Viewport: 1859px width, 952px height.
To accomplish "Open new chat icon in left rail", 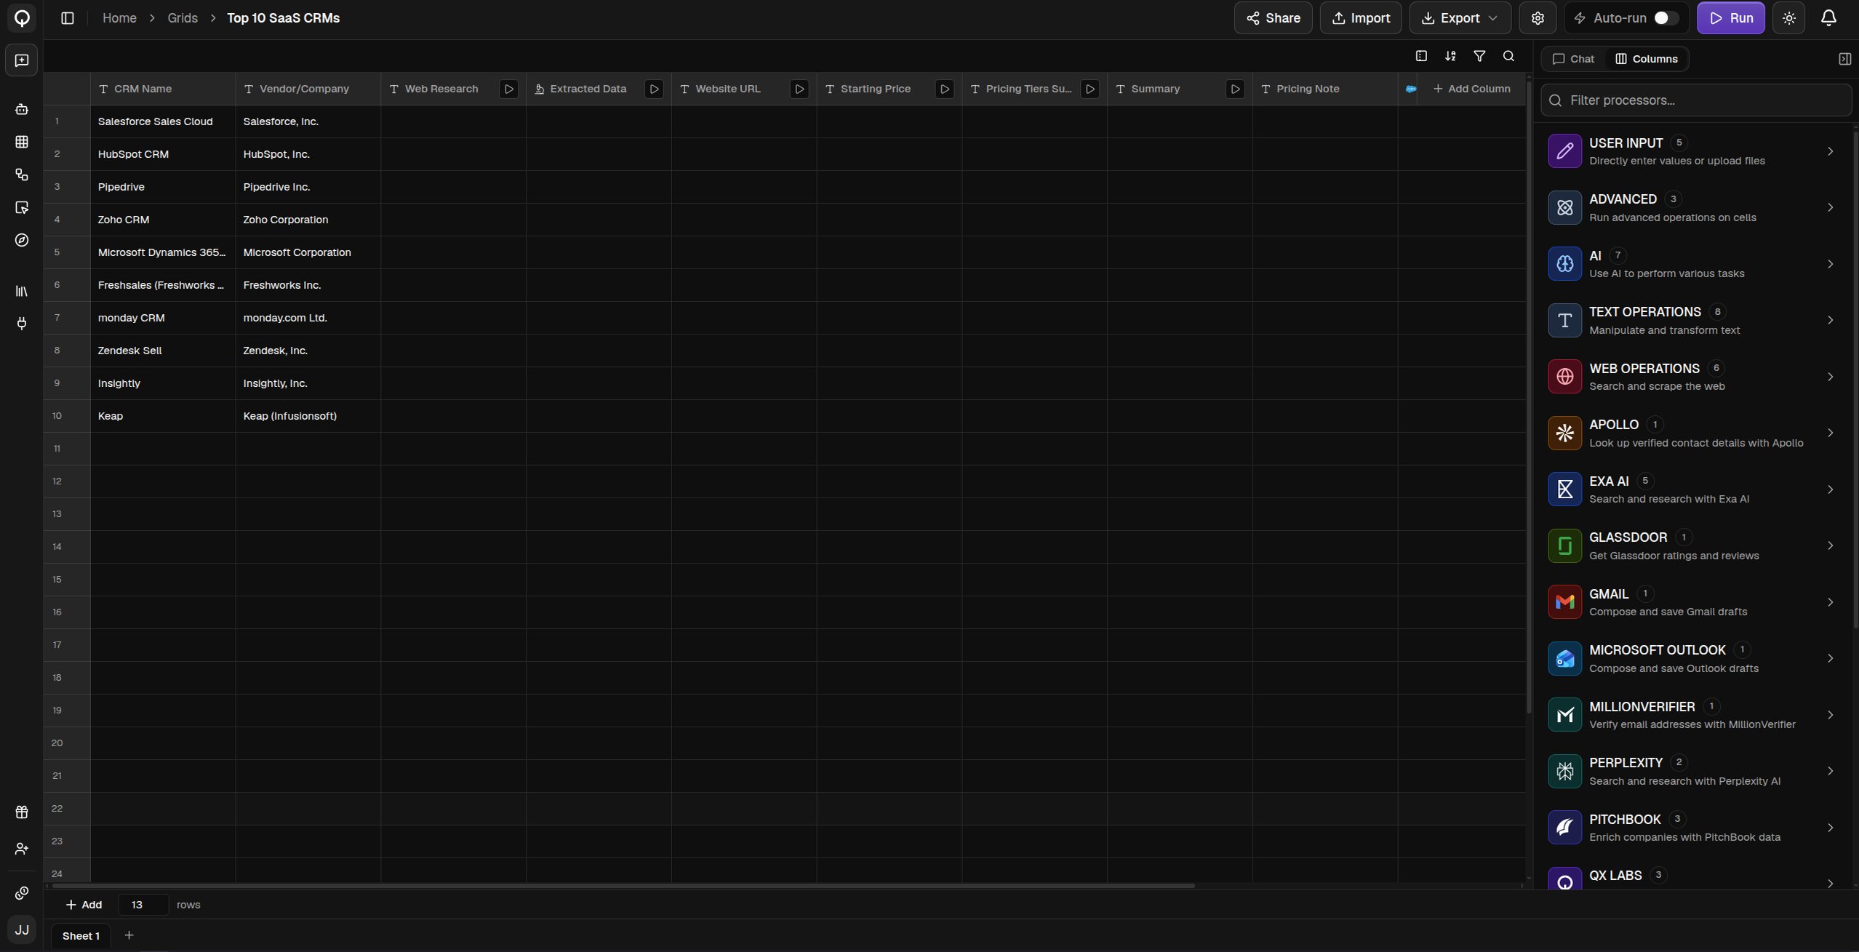I will [22, 60].
